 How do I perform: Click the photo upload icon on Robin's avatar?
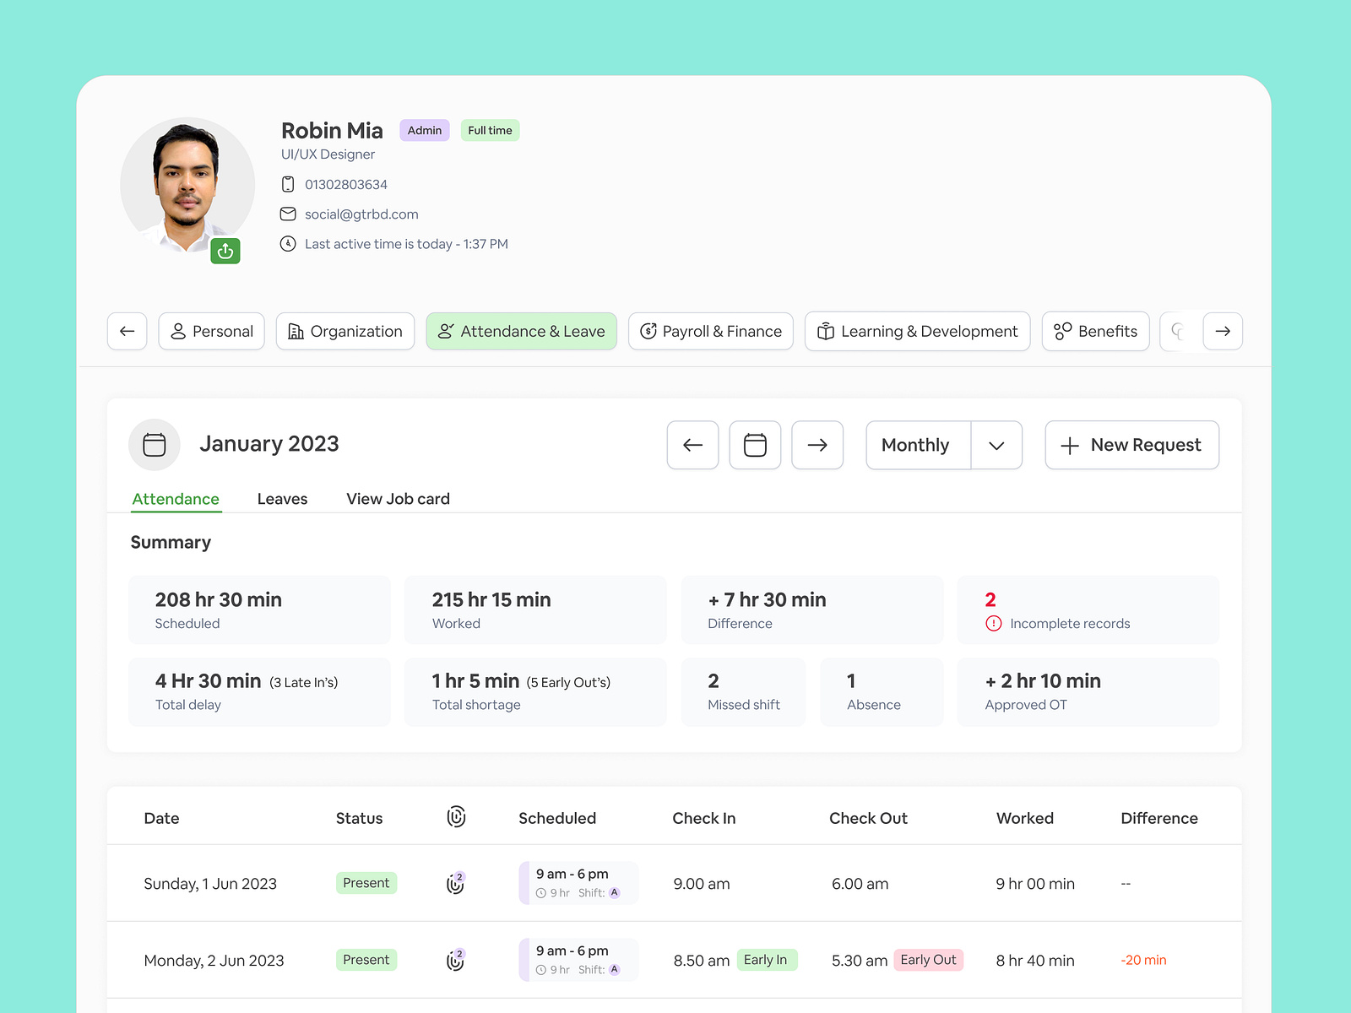225,251
